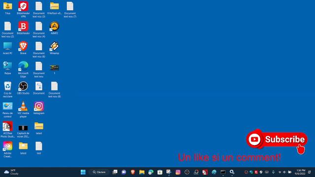Open the notification center bell icon
Image resolution: width=315 pixels, height=177 pixels.
point(310,172)
